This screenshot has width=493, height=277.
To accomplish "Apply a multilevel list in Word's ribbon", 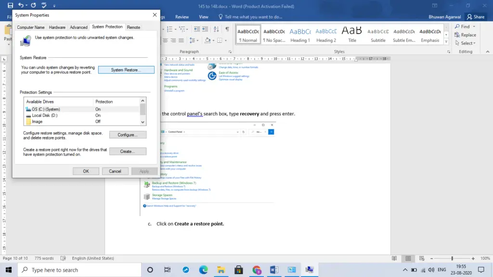I will tap(182, 29).
